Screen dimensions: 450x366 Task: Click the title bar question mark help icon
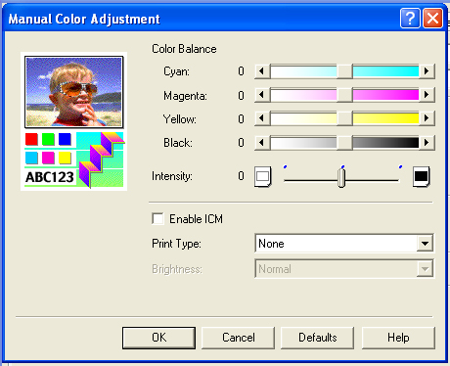tap(410, 19)
